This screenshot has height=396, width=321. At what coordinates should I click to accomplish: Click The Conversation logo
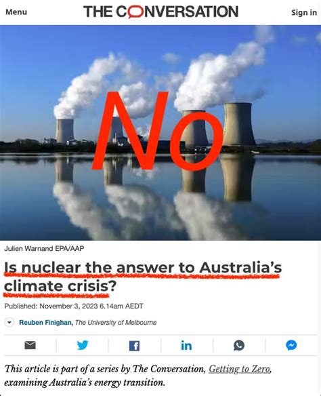tap(160, 12)
